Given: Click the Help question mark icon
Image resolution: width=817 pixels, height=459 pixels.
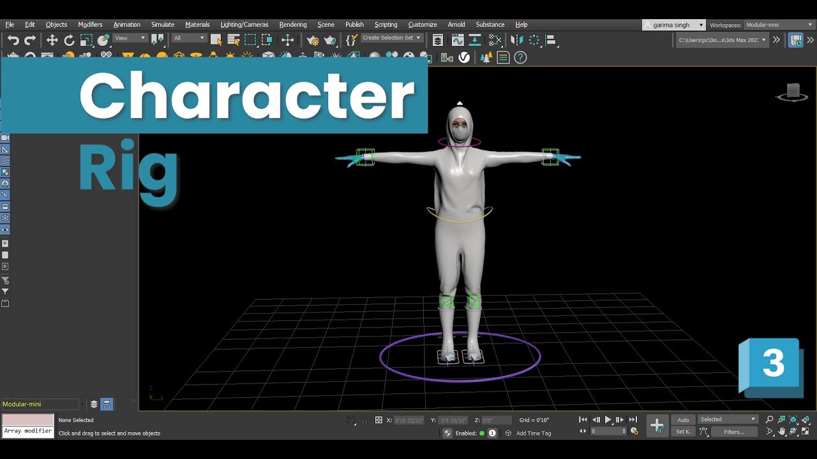Looking at the screenshot, I should click(520, 58).
